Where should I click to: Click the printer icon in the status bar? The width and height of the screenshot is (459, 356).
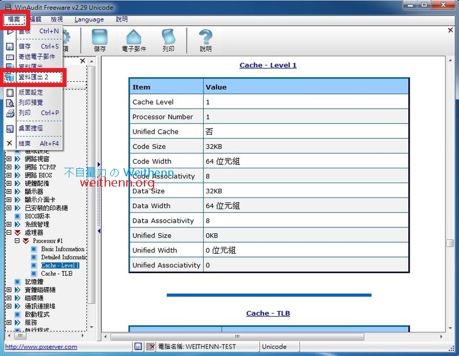click(150, 346)
